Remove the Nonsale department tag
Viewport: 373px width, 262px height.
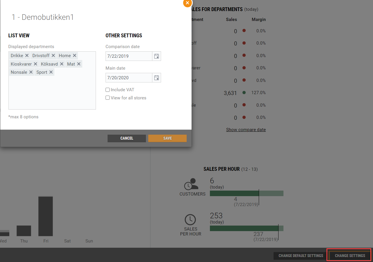point(31,72)
